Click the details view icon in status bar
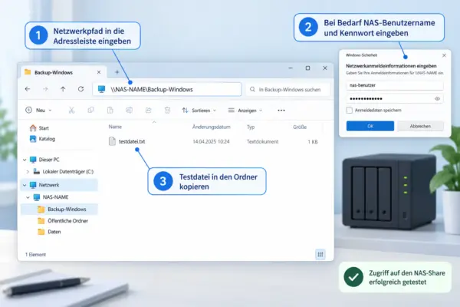The width and height of the screenshot is (460, 307). (320, 254)
